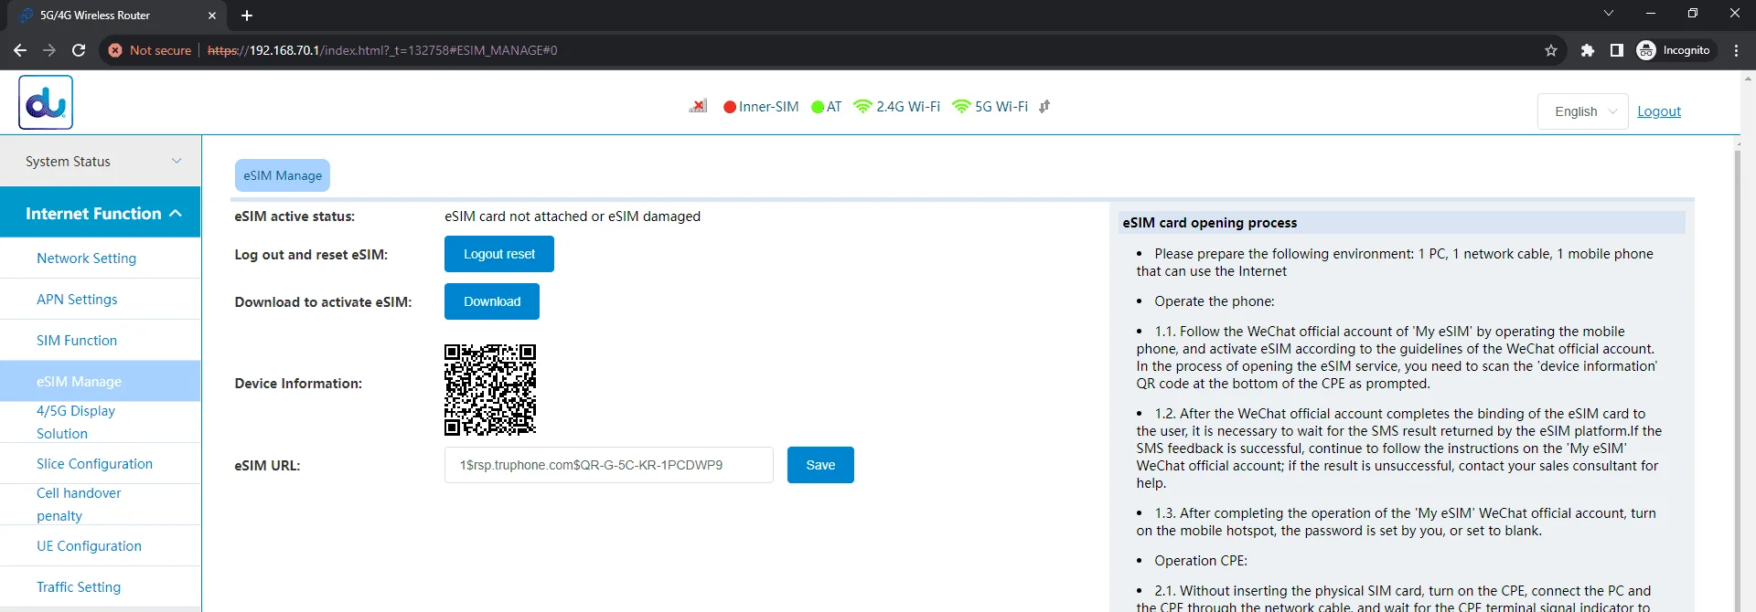
Task: Click the 2.4G Wi-Fi signal icon
Action: click(862, 107)
